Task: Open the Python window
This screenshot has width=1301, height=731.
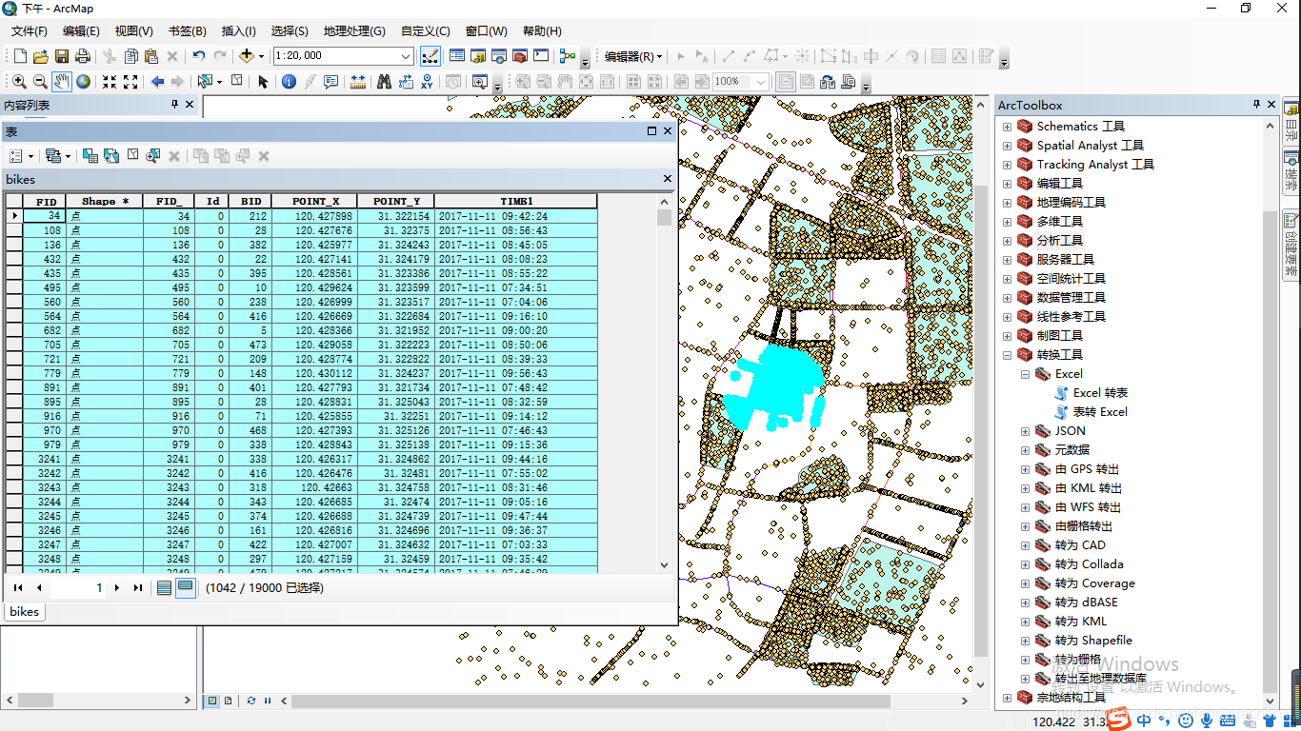Action: coord(541,56)
